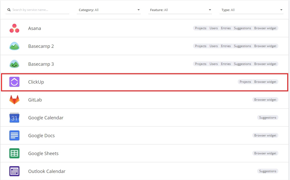Click Browser widget tag in Basecamp 3 row
290x180 pixels.
coord(265,64)
